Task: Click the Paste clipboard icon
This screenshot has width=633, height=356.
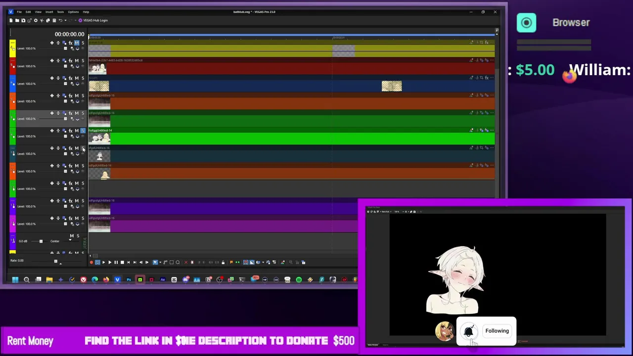Action: [54, 20]
